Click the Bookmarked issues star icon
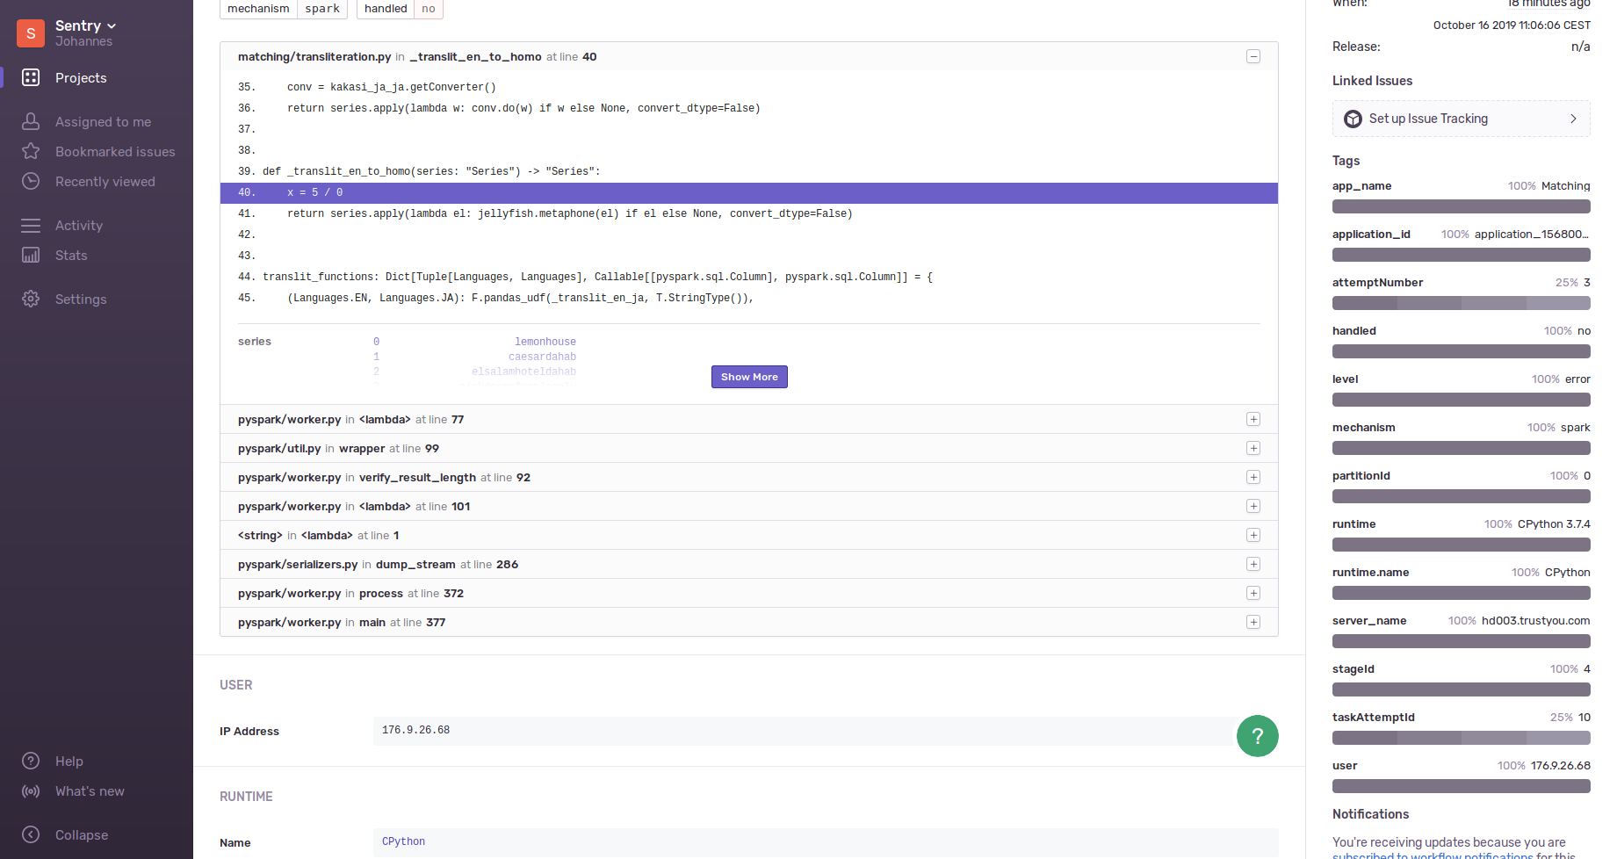 [31, 151]
